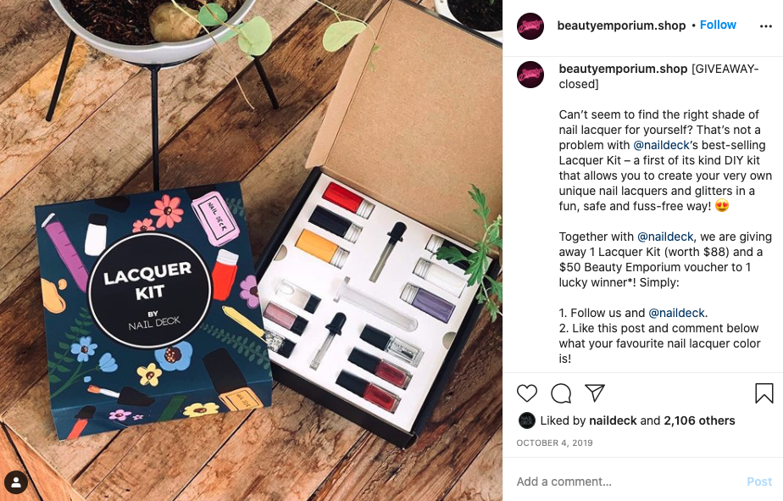View naildeck profile from Liked by line
This screenshot has width=783, height=501.
click(613, 420)
